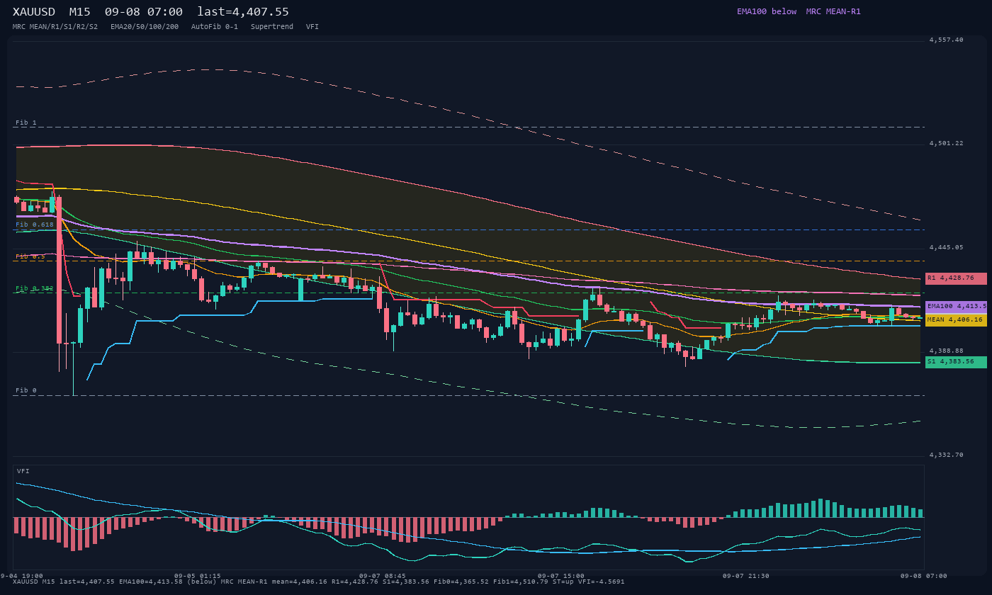
Task: Click the bottom status line summary text
Action: 319,582
